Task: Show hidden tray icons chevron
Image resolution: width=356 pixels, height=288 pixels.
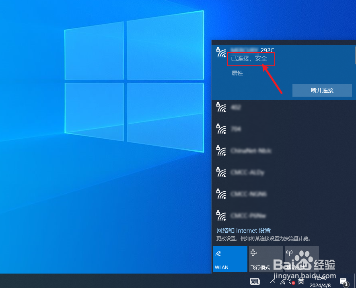Action: [x=273, y=282]
